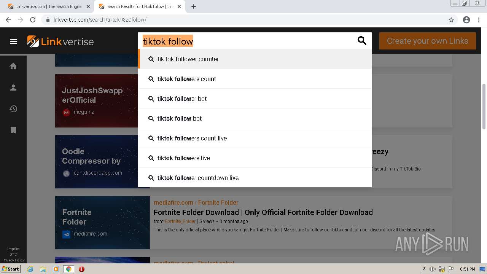Click mediafire.com › Fortnite Folder breadcrumb
The height and width of the screenshot is (274, 487).
[196, 202]
